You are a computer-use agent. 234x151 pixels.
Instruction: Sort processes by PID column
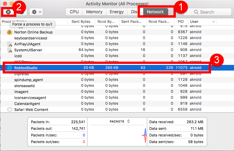tap(180, 22)
